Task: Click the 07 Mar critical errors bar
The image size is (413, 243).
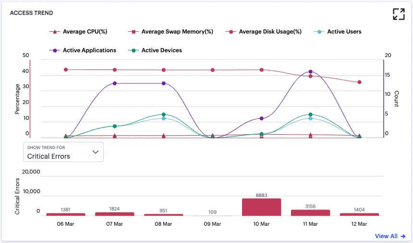Action: point(115,214)
